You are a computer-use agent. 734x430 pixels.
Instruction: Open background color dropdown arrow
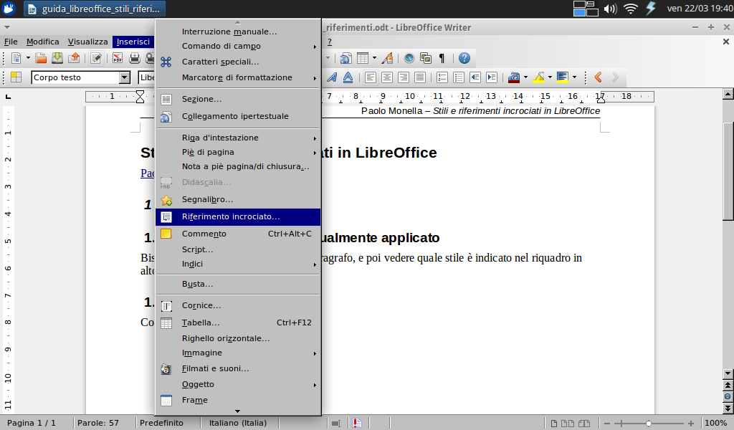point(574,77)
